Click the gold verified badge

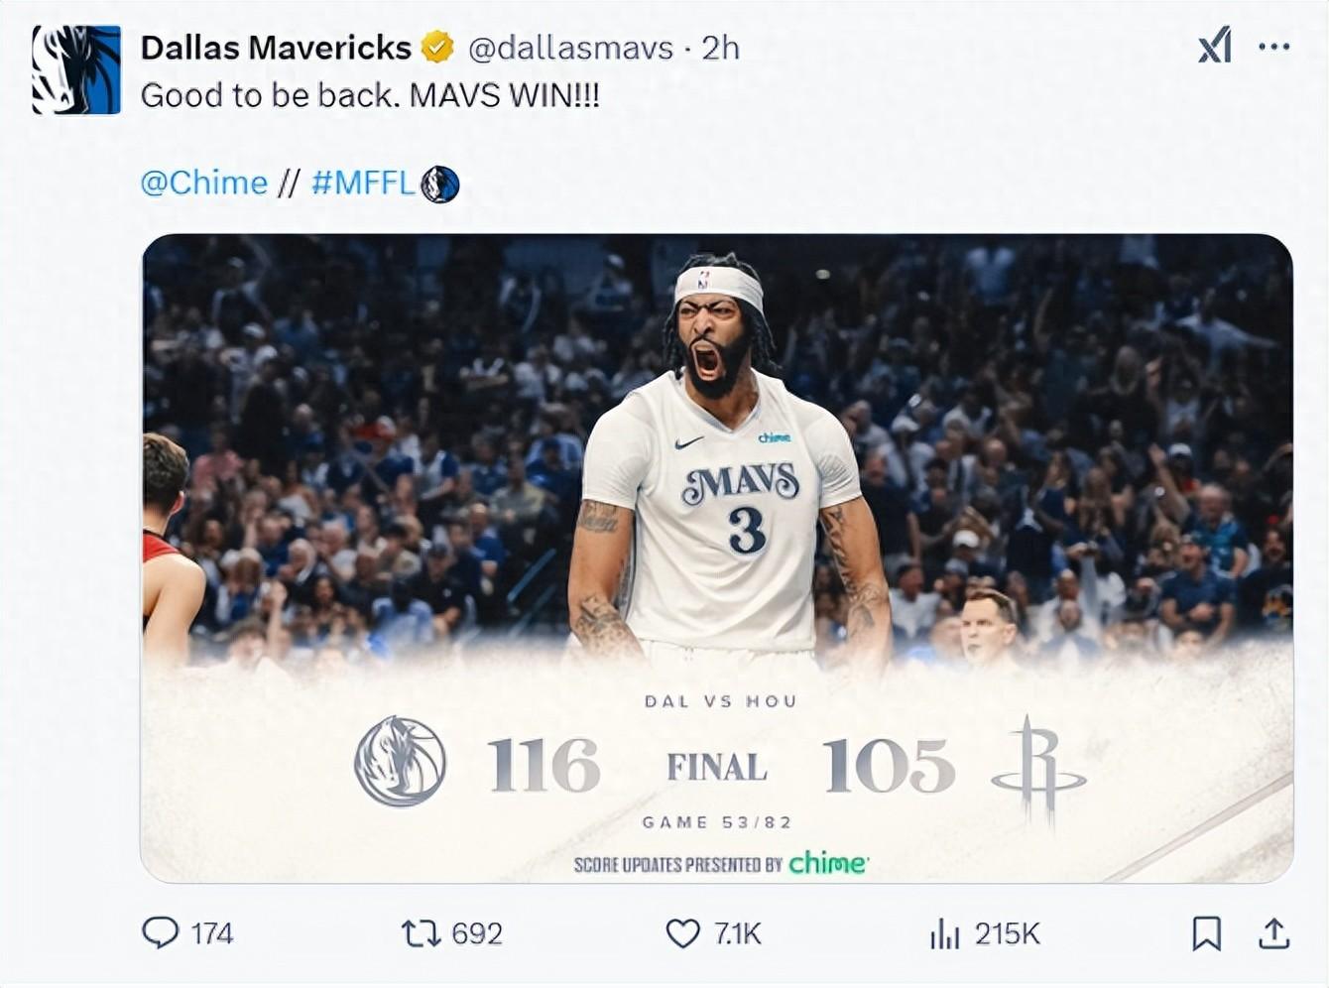[437, 47]
